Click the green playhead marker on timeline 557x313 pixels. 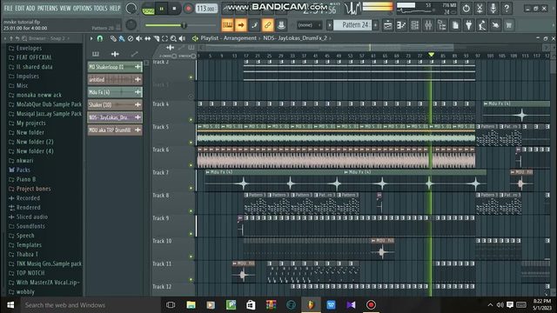pyautogui.click(x=431, y=55)
